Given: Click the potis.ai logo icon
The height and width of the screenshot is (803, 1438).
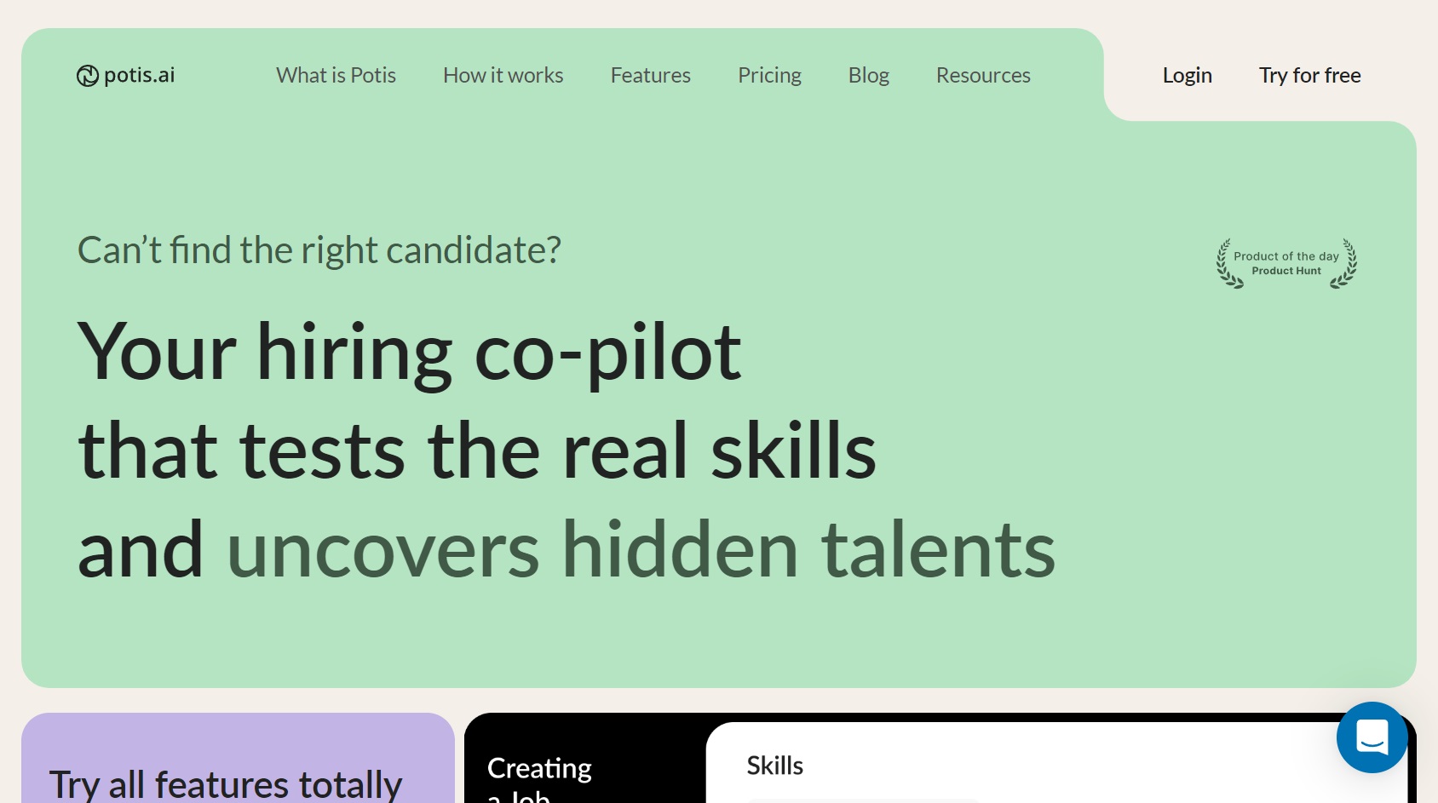Looking at the screenshot, I should click(88, 76).
